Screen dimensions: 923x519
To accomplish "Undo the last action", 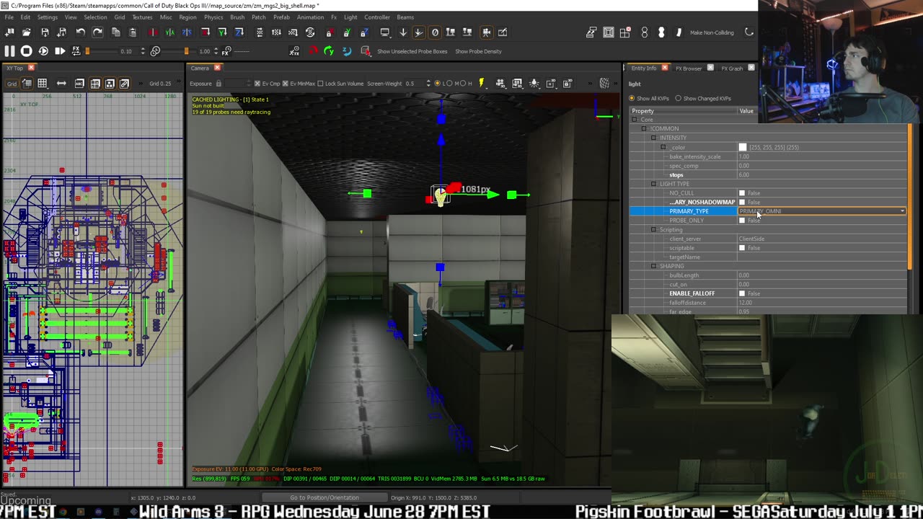I will coord(80,32).
